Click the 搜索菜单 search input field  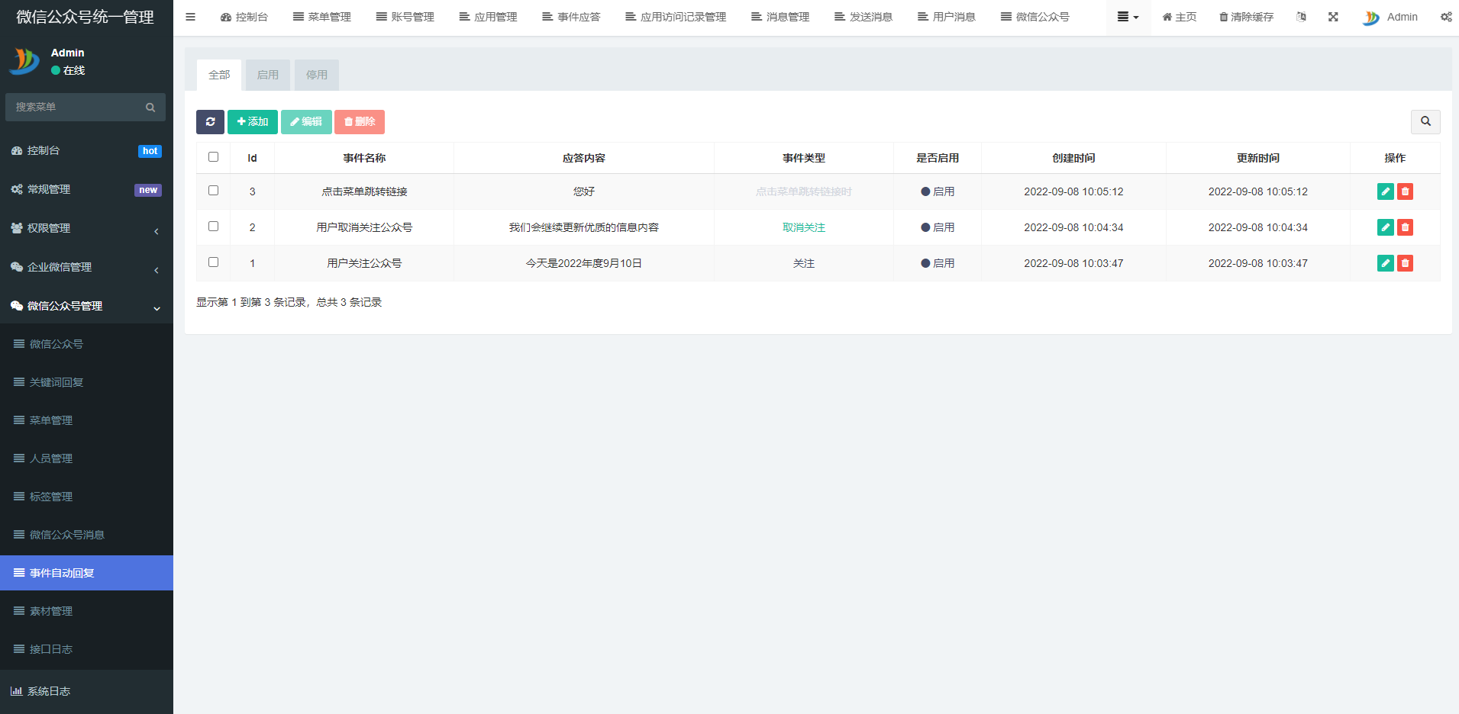76,108
